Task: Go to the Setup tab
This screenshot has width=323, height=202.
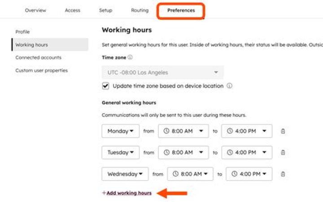Action: (106, 10)
